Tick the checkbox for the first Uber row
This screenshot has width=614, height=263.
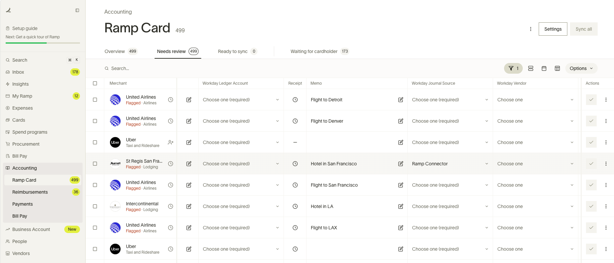(x=95, y=142)
